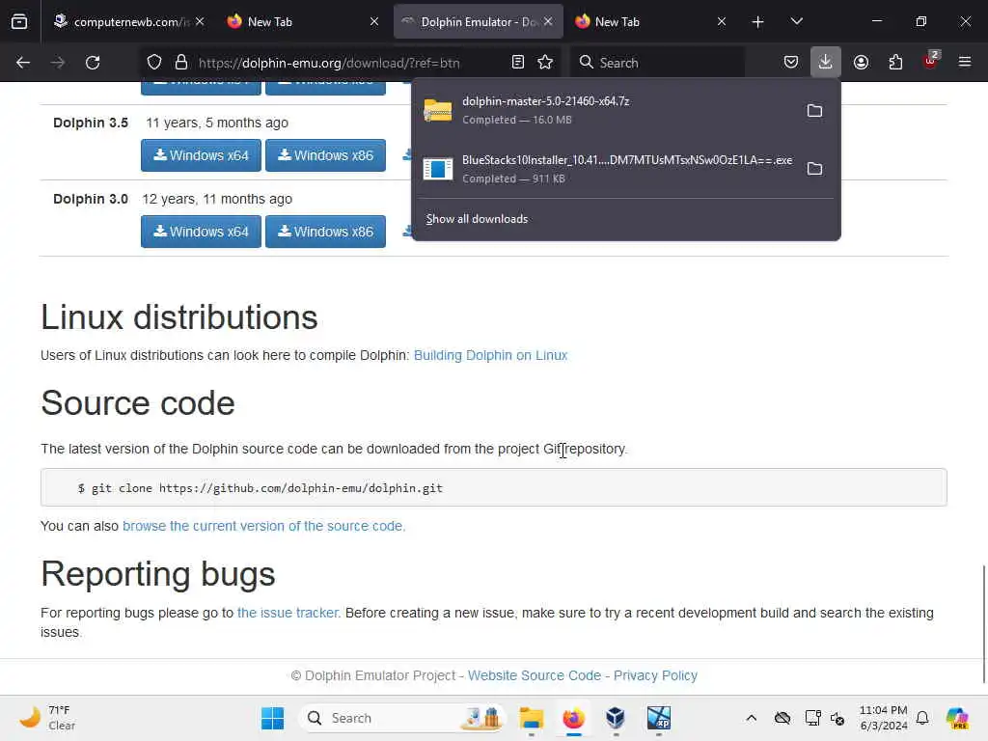Screen dimensions: 988x741
Task: Click Show all downloads
Action: pos(477,219)
